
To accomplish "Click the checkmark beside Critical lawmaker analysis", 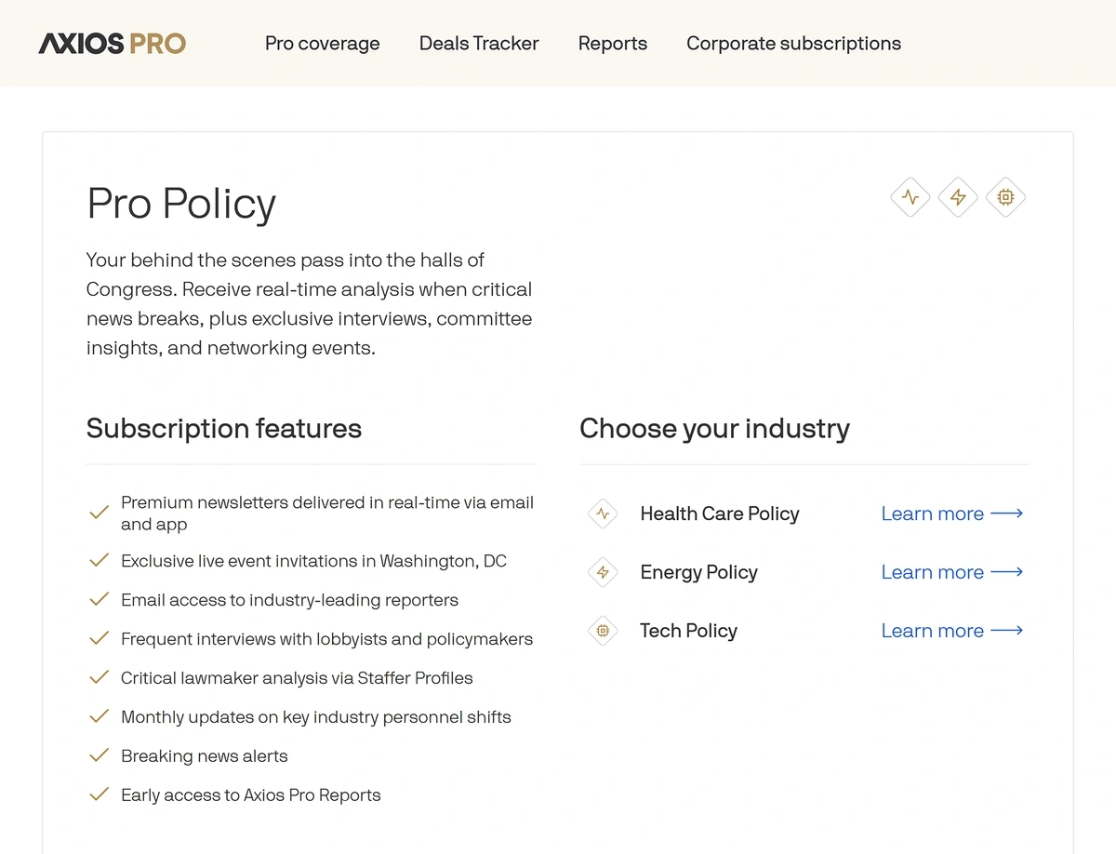I will pyautogui.click(x=99, y=678).
